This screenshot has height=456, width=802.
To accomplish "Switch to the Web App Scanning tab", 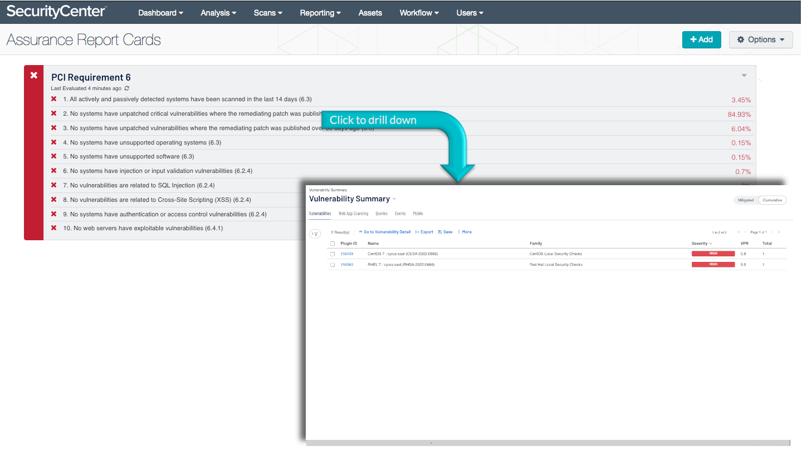I will (x=353, y=214).
